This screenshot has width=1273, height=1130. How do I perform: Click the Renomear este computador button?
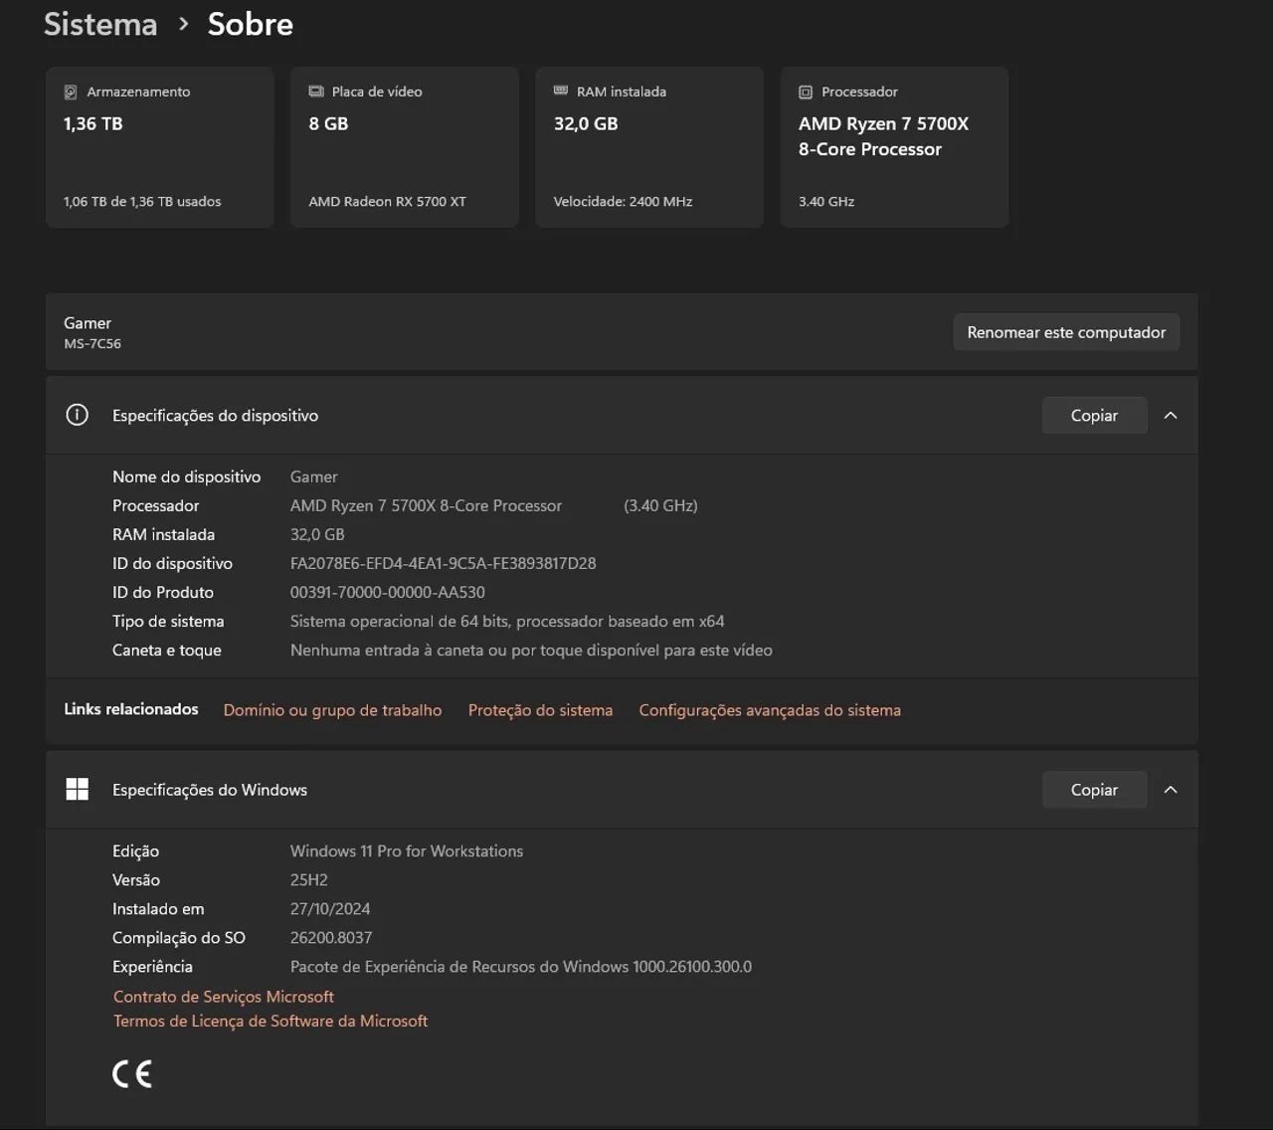click(x=1066, y=332)
